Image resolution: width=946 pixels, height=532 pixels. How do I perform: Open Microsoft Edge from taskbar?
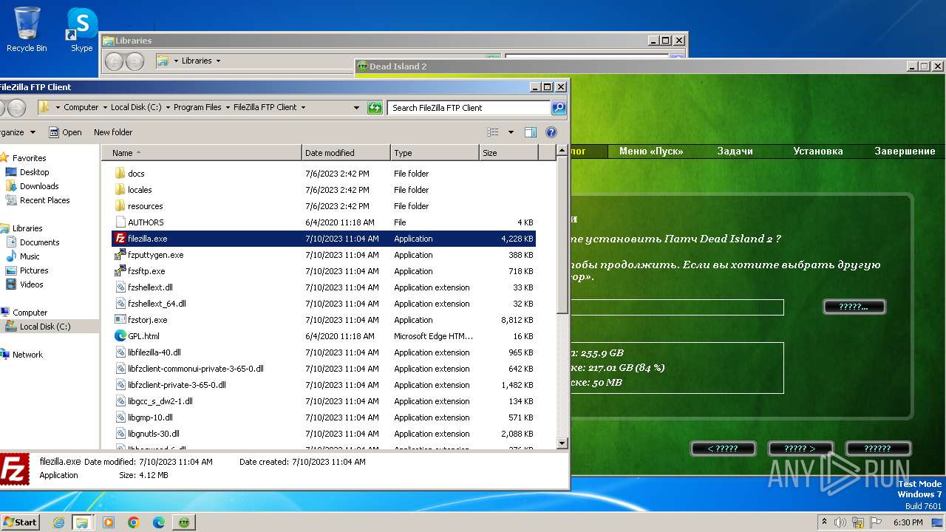coord(159,522)
